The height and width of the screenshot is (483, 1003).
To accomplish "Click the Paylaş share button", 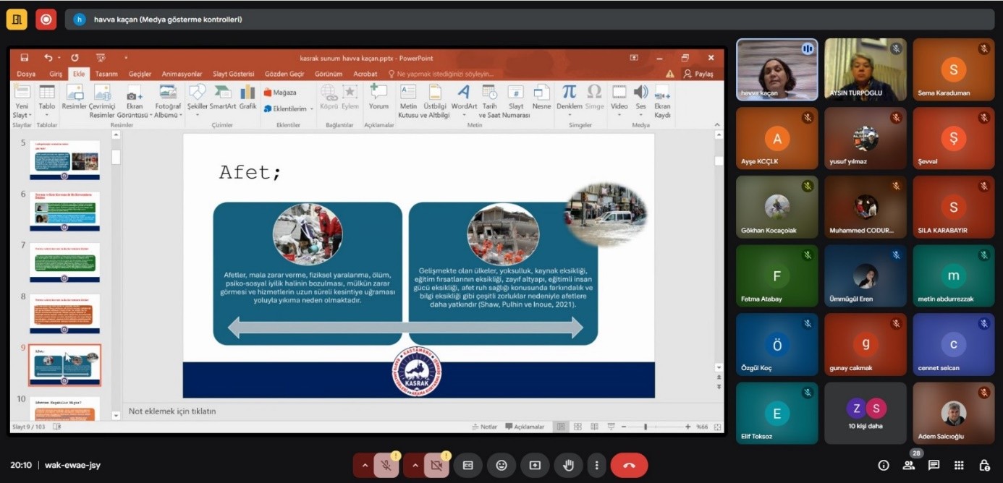I will pyautogui.click(x=699, y=74).
